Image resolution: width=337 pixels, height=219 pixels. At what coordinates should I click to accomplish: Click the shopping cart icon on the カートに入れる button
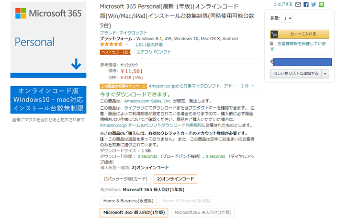pos(274,34)
